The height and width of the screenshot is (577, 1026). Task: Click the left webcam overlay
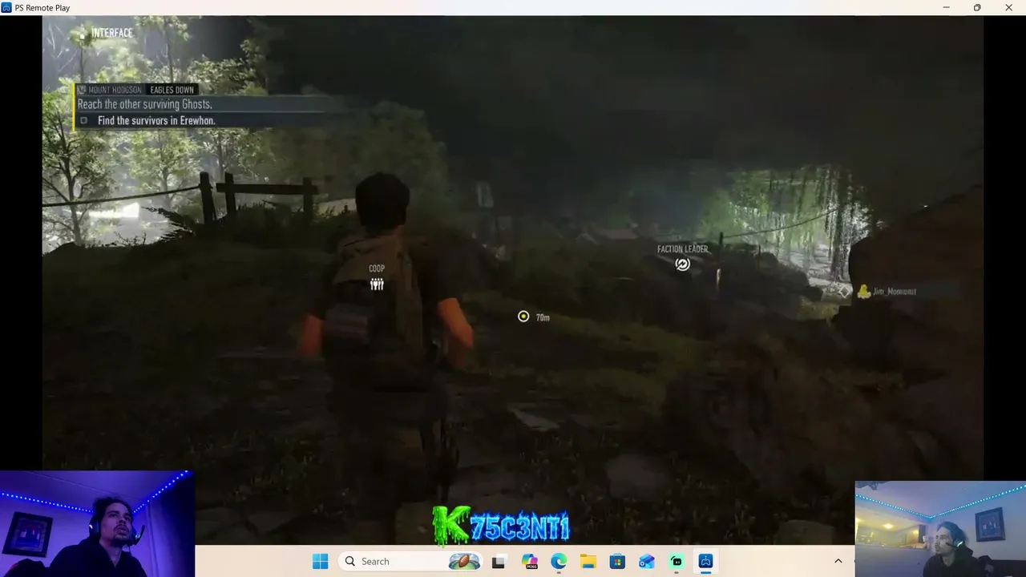[97, 523]
